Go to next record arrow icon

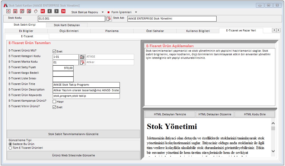[56, 11]
